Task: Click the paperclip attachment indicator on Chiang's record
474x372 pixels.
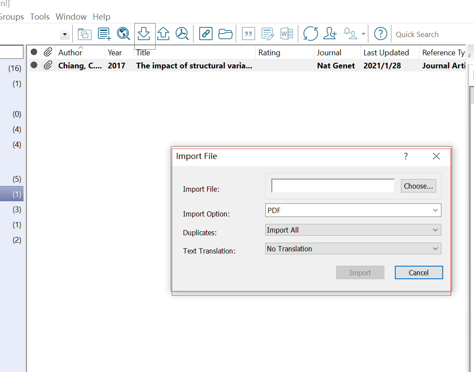Action: point(48,65)
